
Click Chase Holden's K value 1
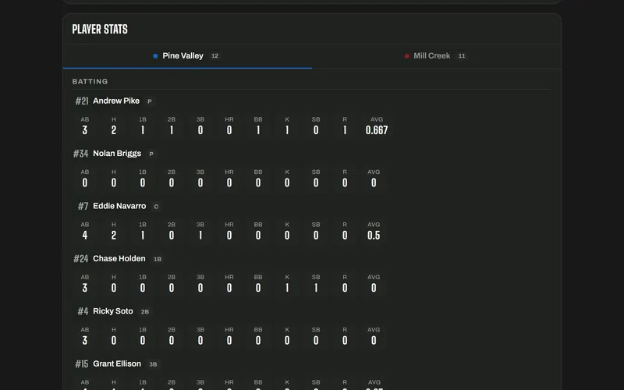point(287,288)
